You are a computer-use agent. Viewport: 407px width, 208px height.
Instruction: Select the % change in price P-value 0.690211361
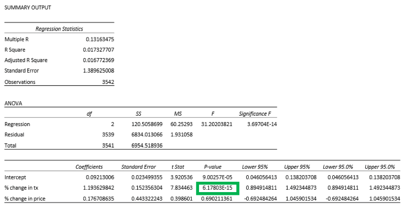217,199
